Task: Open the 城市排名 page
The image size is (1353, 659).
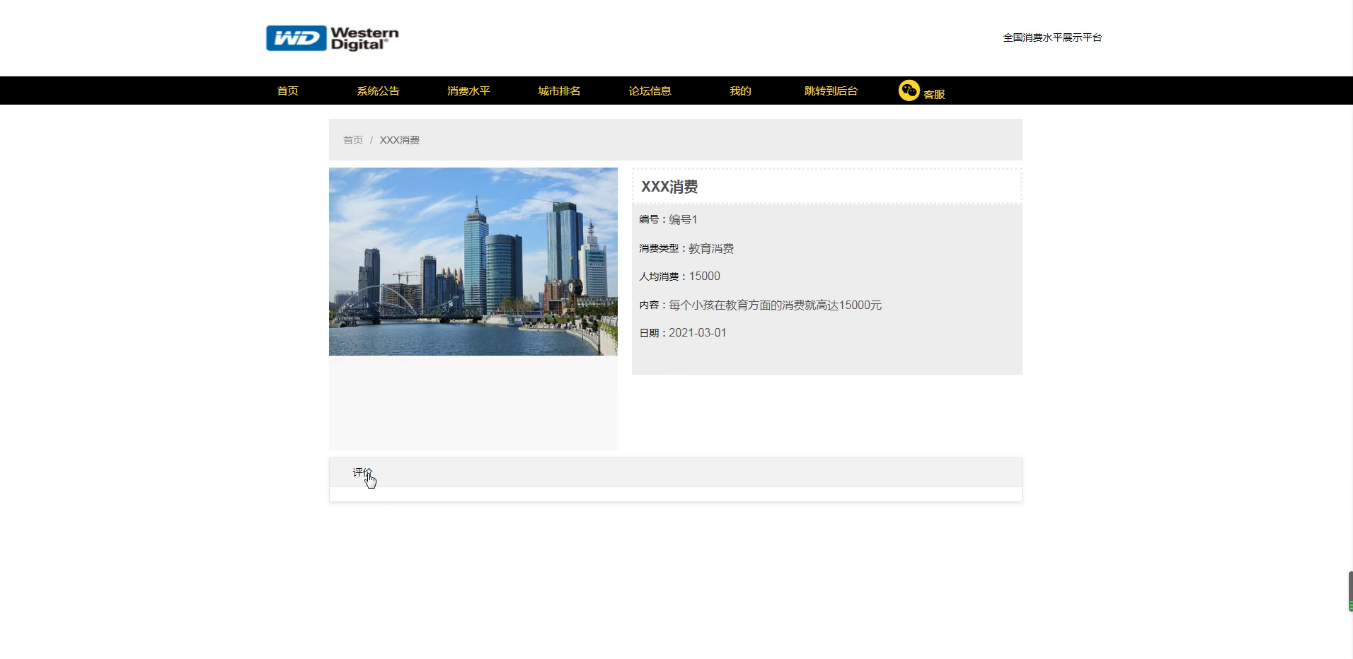Action: click(x=559, y=91)
